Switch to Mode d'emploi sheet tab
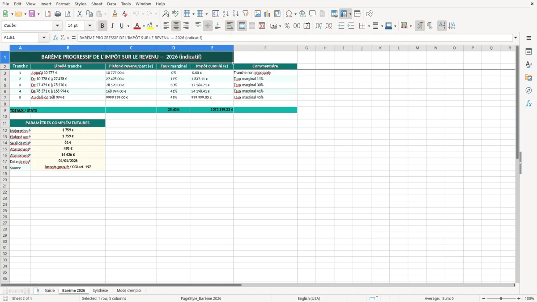This screenshot has height=302, width=537. coord(129,290)
